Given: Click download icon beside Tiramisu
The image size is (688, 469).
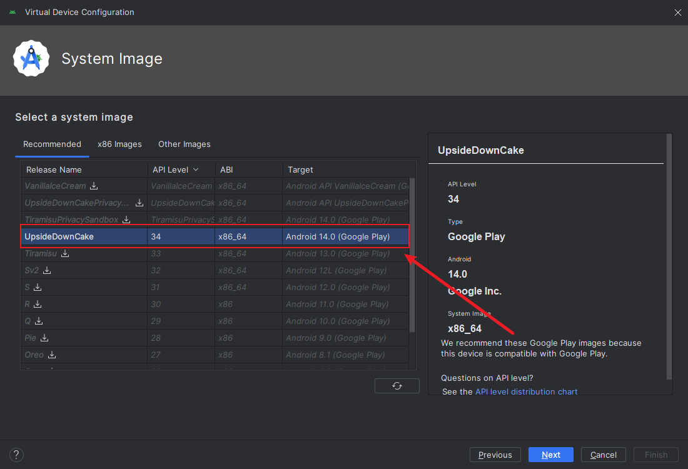Looking at the screenshot, I should [x=65, y=253].
